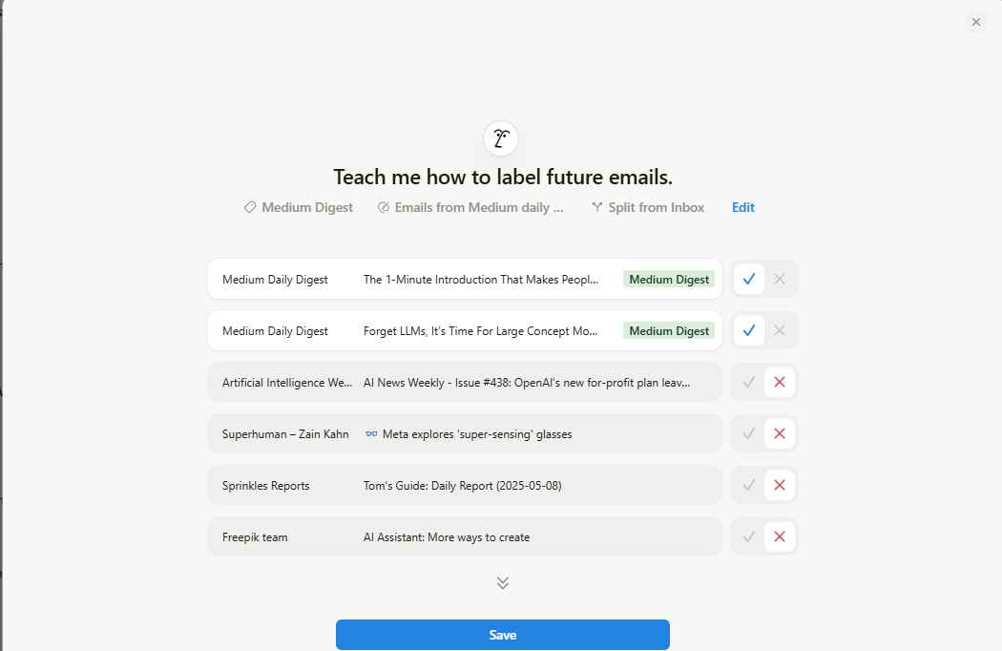Reject the Freepik AI Assistant email
The width and height of the screenshot is (1002, 651).
click(780, 536)
